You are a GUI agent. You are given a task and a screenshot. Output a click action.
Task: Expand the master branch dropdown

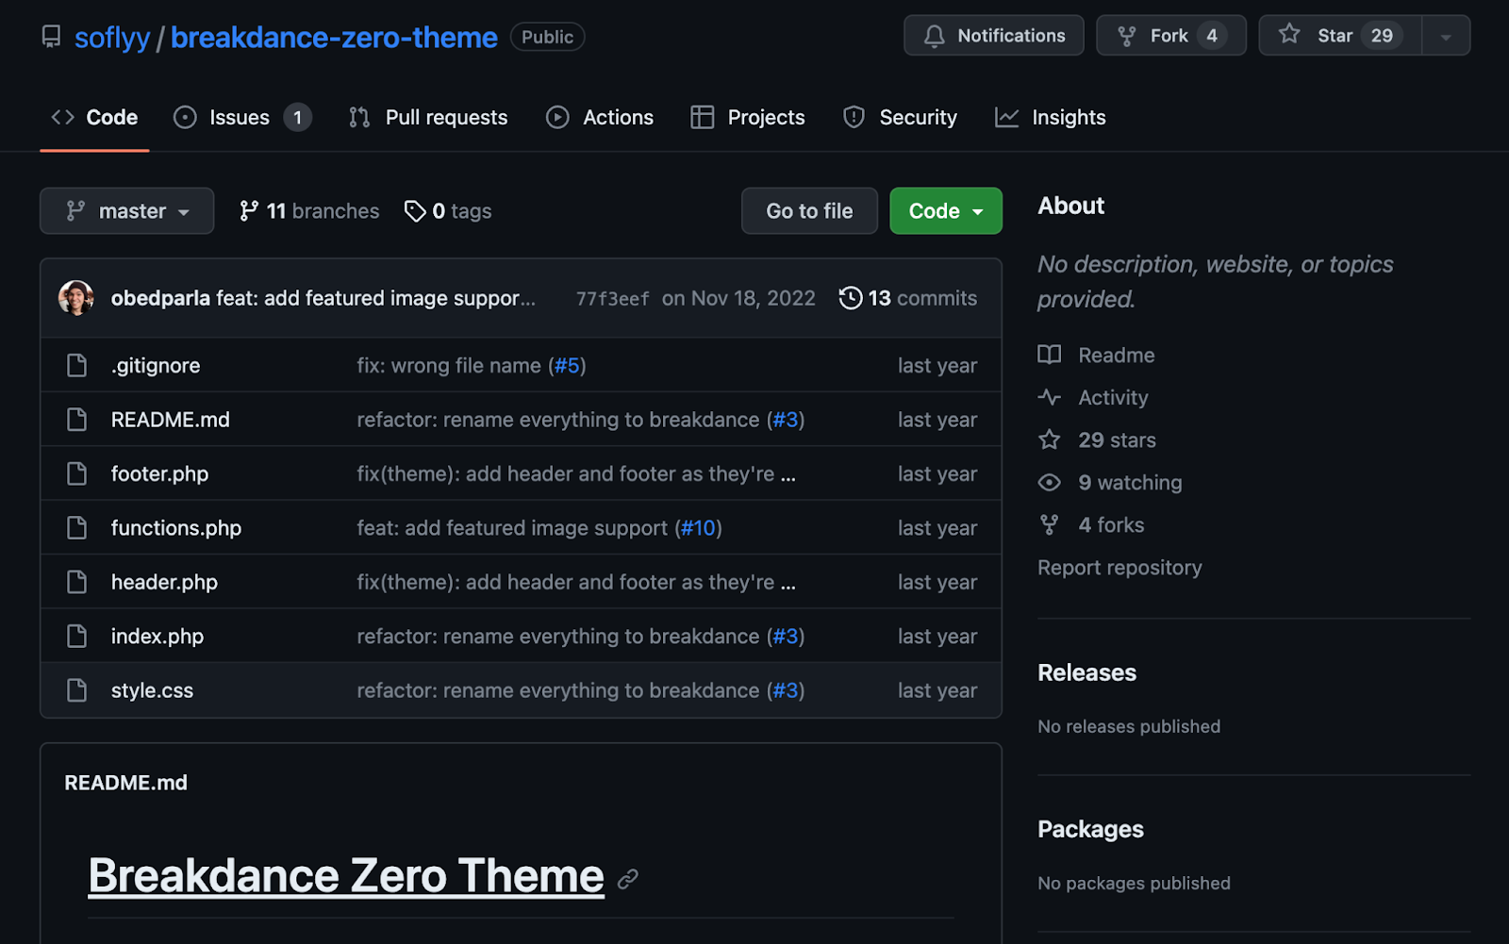(x=126, y=211)
